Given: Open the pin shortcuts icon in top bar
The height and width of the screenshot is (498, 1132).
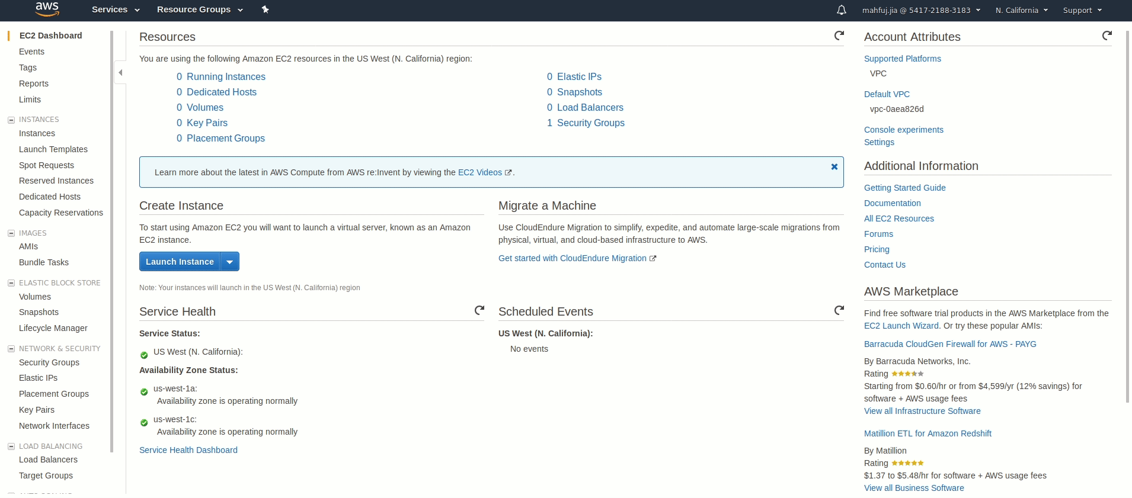Looking at the screenshot, I should tap(265, 9).
